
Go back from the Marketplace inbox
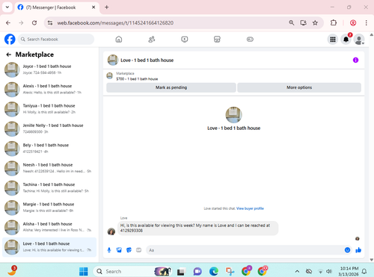click(x=9, y=55)
